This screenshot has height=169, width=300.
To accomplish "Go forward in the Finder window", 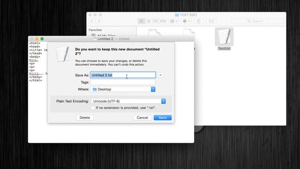I will click(x=99, y=21).
